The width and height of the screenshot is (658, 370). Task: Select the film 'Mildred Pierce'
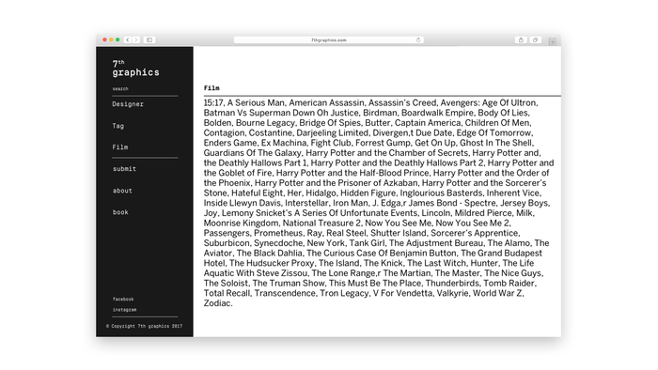482,213
